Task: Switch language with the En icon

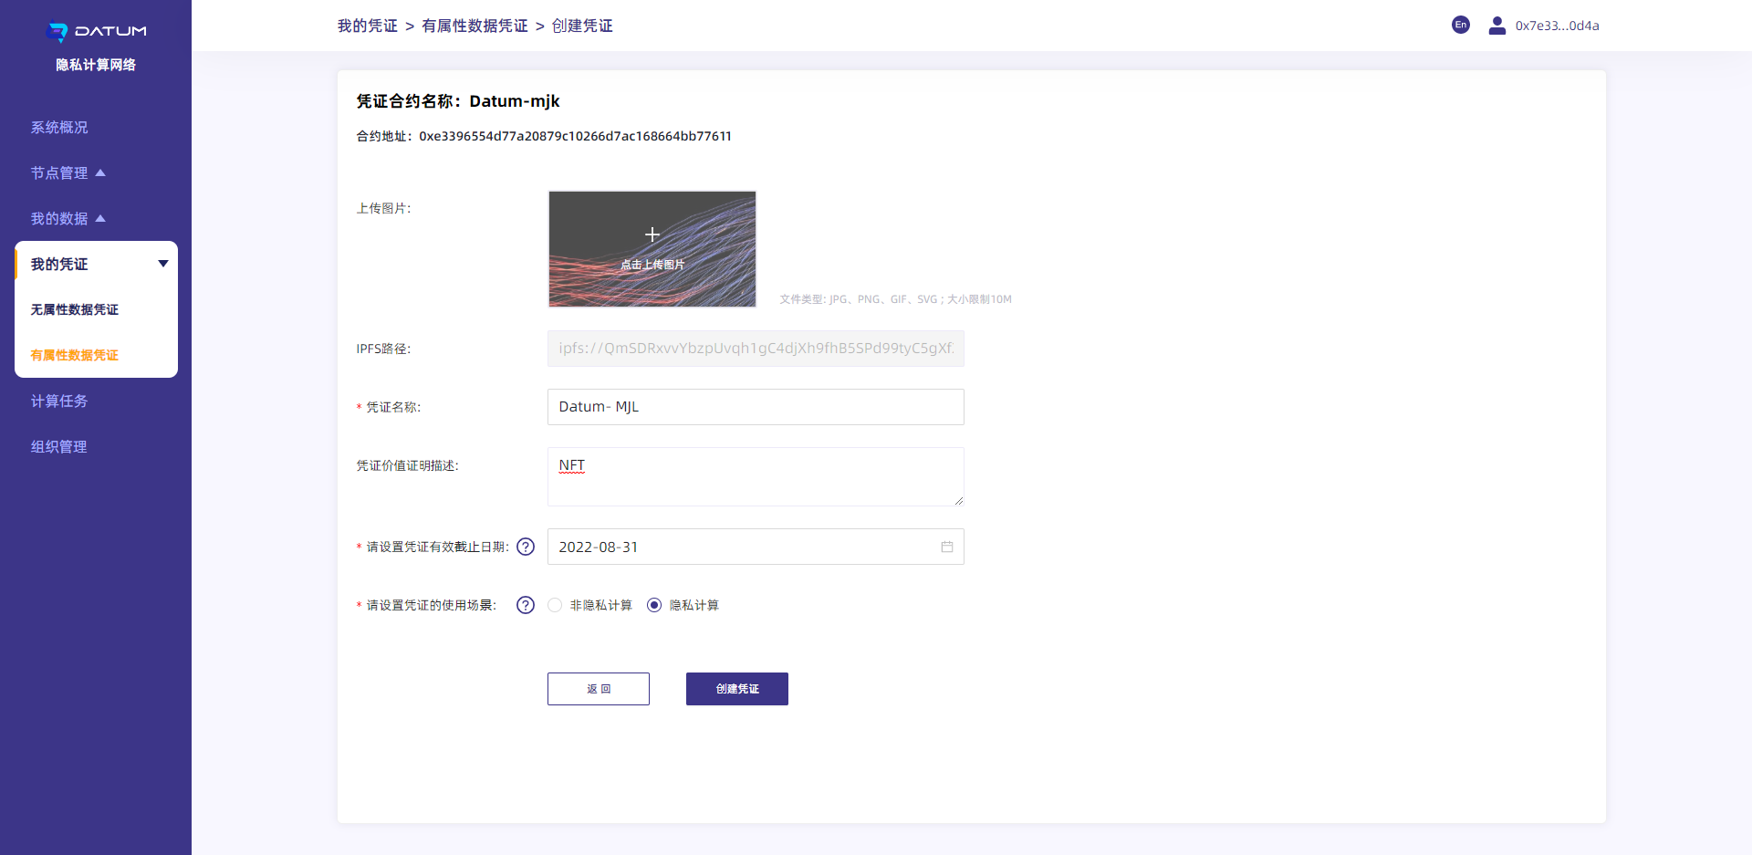Action: click(x=1461, y=25)
